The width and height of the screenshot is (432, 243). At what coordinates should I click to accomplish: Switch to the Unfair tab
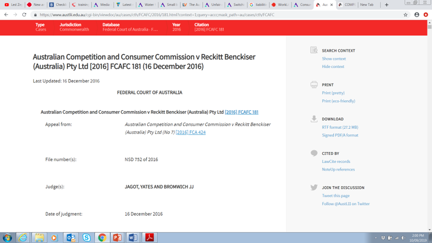214,5
